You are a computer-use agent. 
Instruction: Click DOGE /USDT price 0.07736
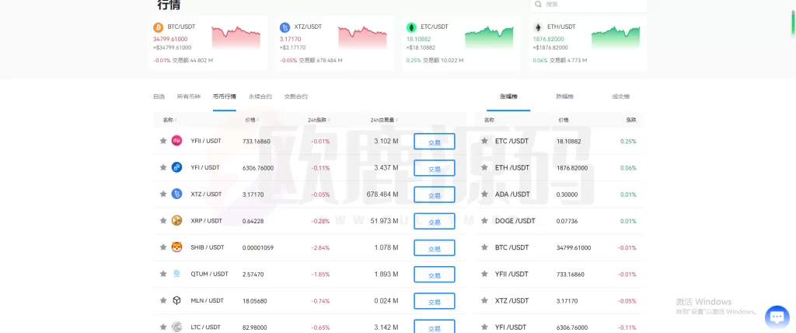(567, 221)
